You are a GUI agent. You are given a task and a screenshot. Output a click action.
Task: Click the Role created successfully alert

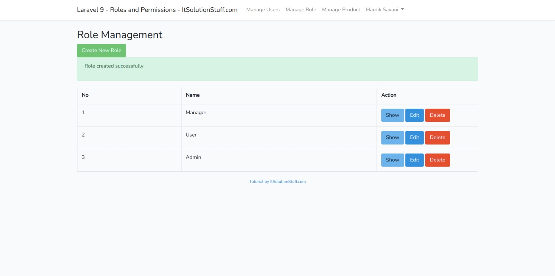coord(277,69)
